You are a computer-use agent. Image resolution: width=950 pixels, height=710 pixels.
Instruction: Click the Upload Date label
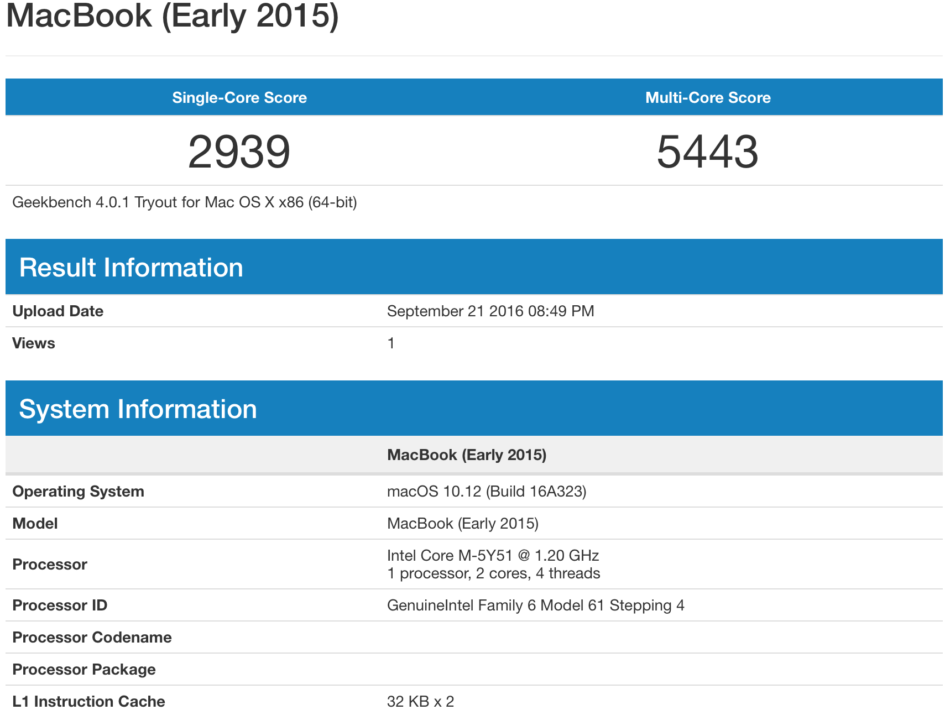pyautogui.click(x=58, y=311)
